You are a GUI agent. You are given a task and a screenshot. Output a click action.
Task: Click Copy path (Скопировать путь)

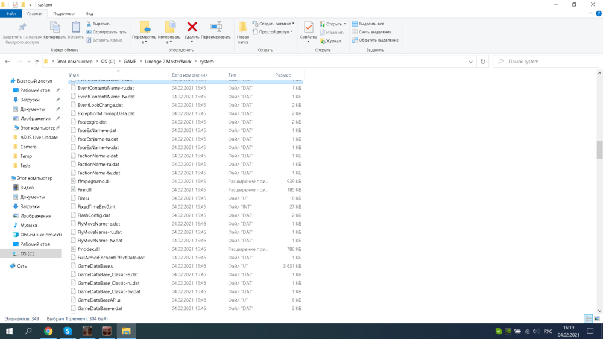tap(106, 32)
